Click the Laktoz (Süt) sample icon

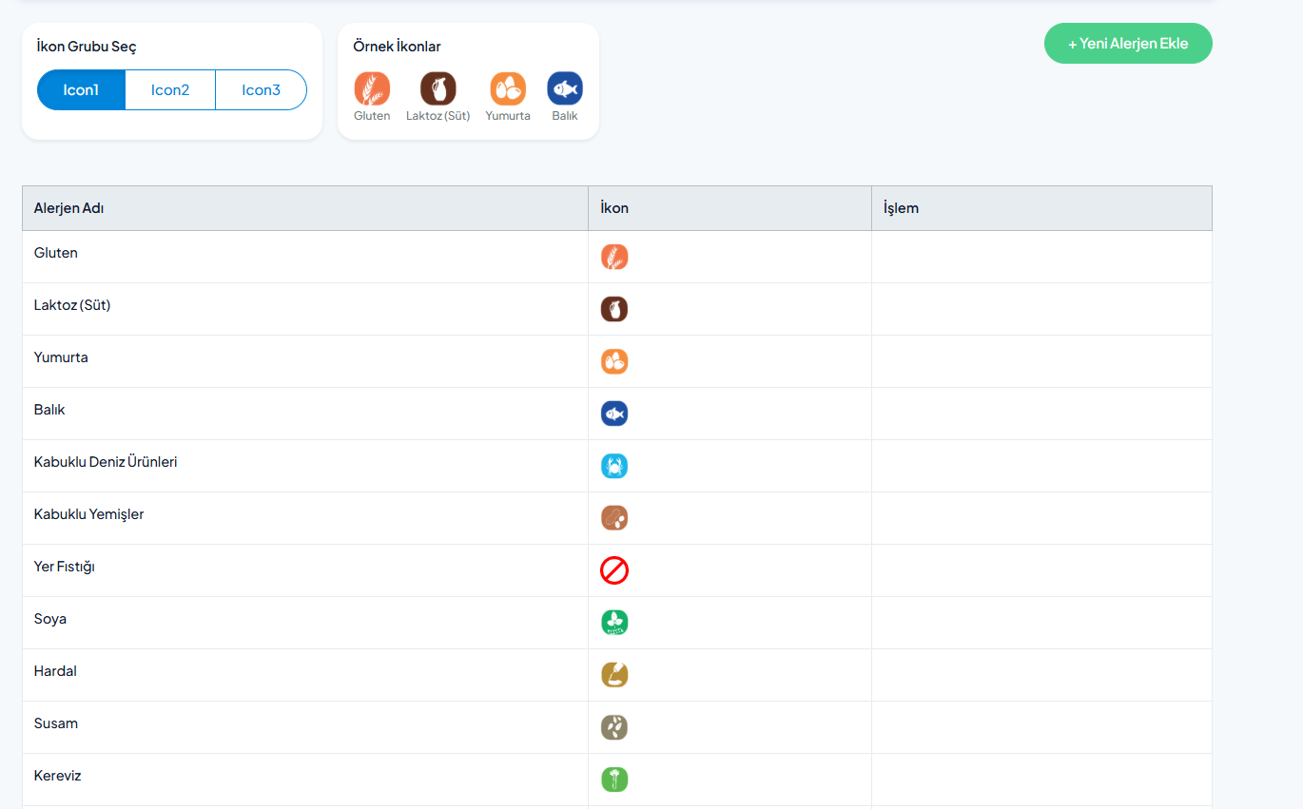pyautogui.click(x=438, y=88)
